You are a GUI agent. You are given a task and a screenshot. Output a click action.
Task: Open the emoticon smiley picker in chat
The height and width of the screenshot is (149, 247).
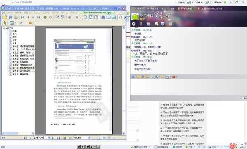137,77
